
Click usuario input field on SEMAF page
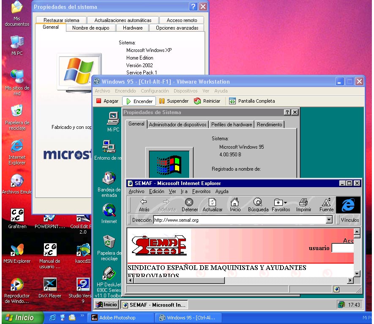342,248
